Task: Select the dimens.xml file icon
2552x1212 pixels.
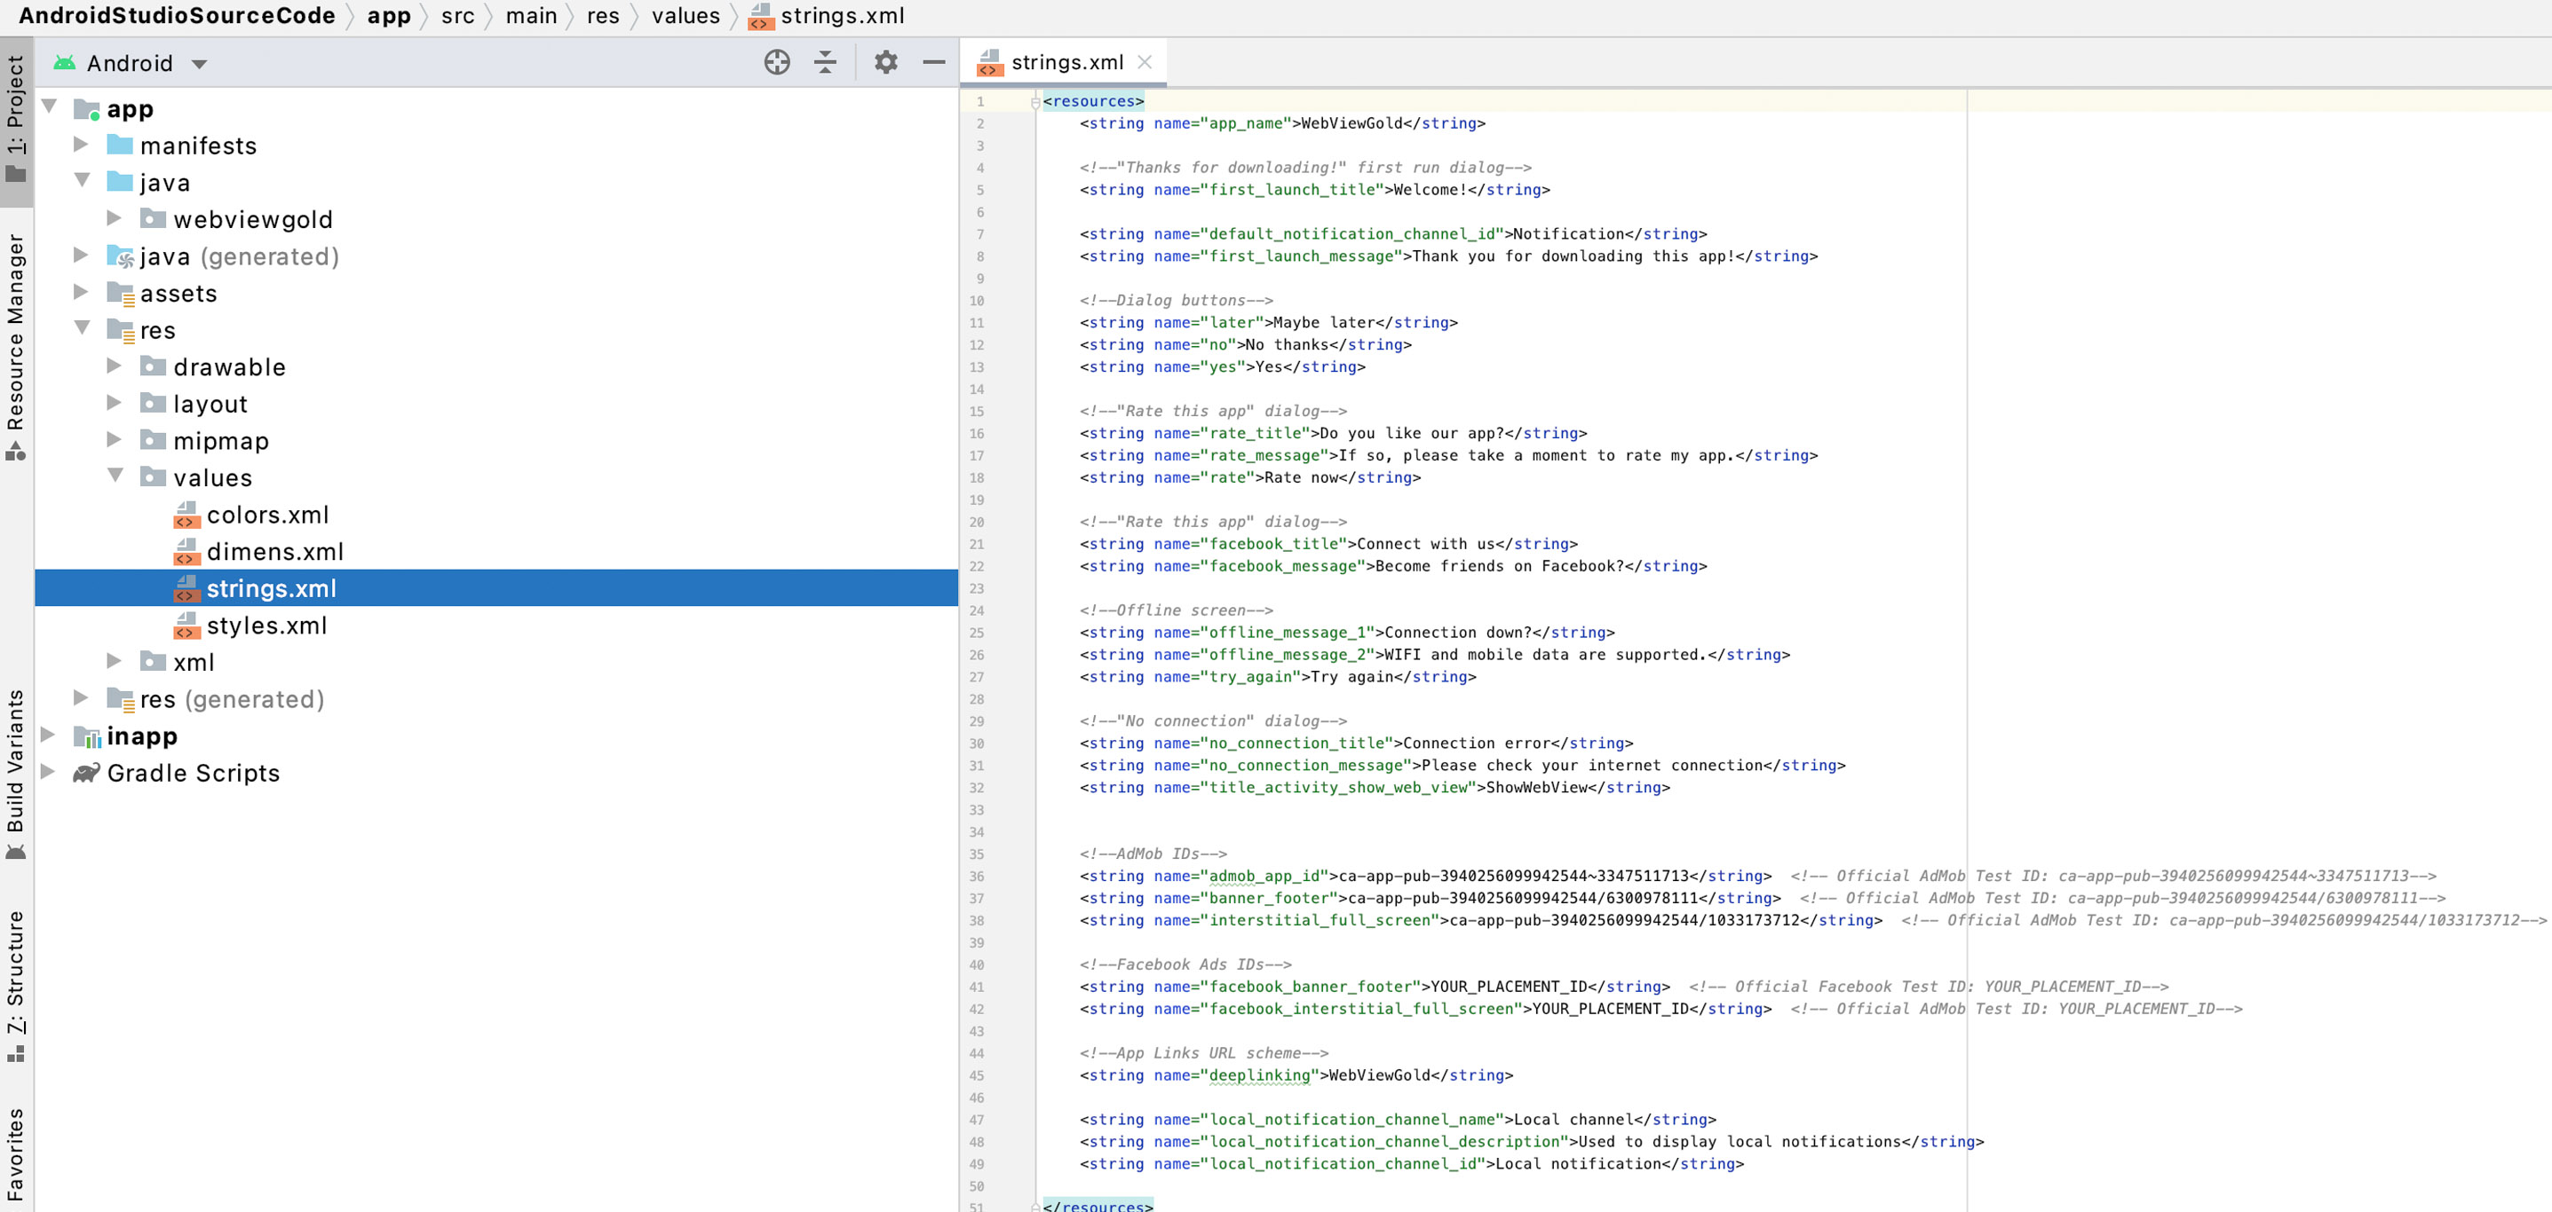Action: 186,551
